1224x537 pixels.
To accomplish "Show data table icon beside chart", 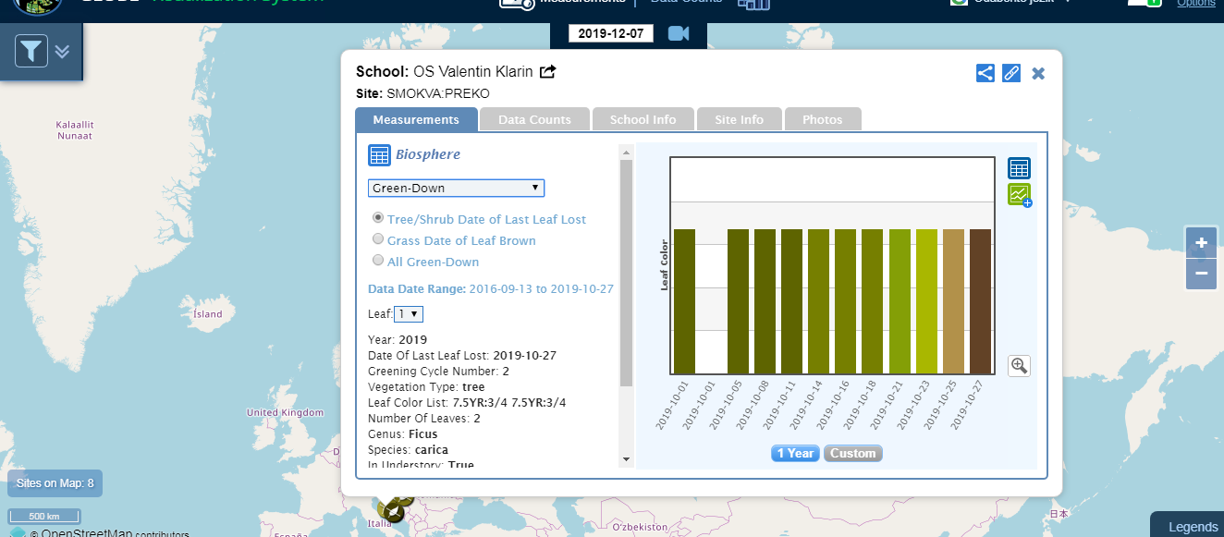I will tap(1019, 168).
